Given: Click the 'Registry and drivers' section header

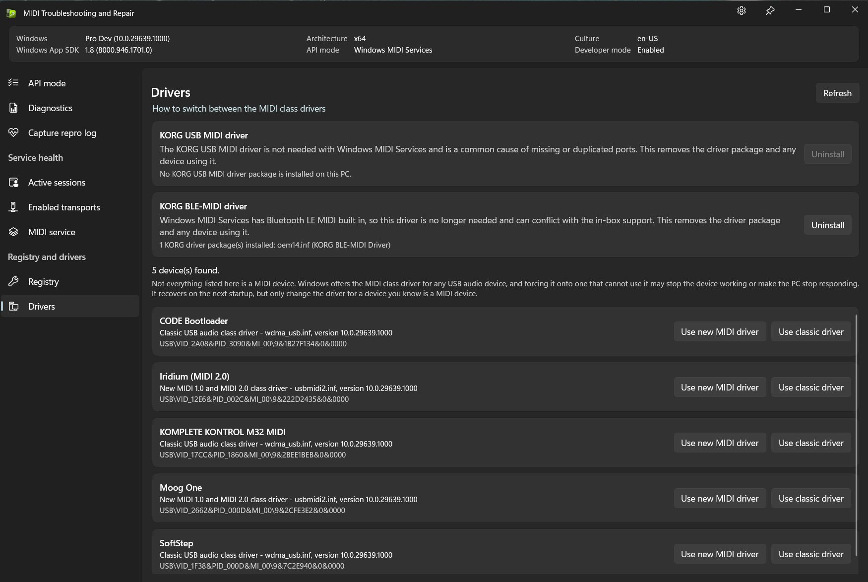Looking at the screenshot, I should click(x=47, y=257).
